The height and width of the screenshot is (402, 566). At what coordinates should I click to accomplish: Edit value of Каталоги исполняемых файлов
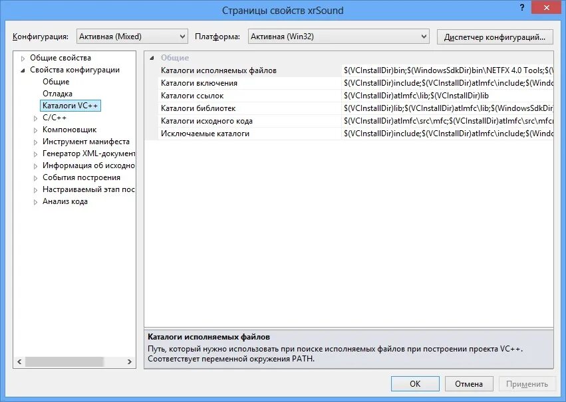[x=448, y=70]
